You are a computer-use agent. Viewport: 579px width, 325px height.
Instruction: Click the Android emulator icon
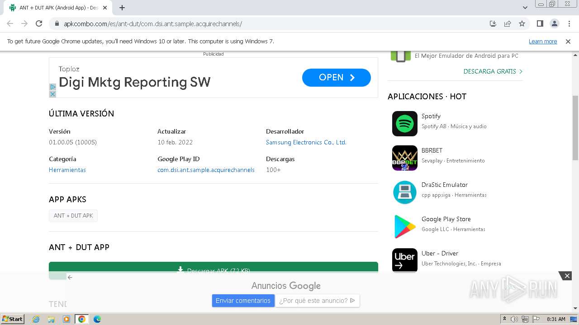click(x=401, y=56)
